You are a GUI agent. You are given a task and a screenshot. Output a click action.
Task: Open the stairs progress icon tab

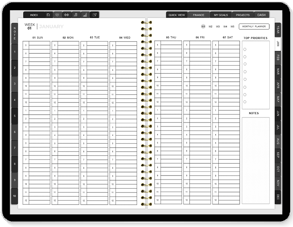(x=84, y=15)
